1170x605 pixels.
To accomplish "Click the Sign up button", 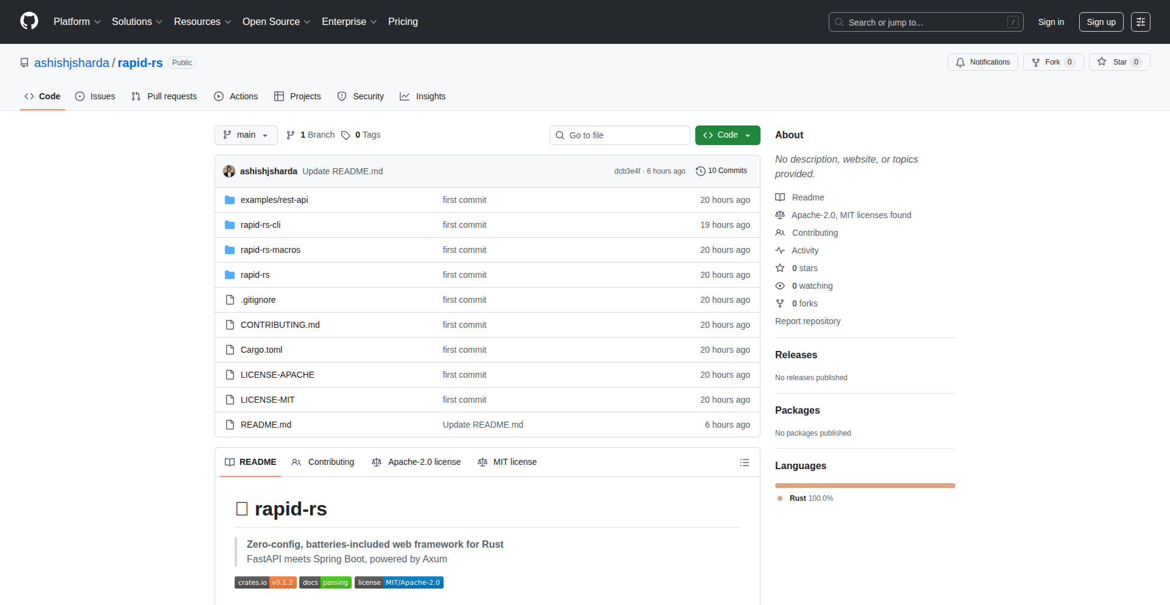I will 1101,22.
